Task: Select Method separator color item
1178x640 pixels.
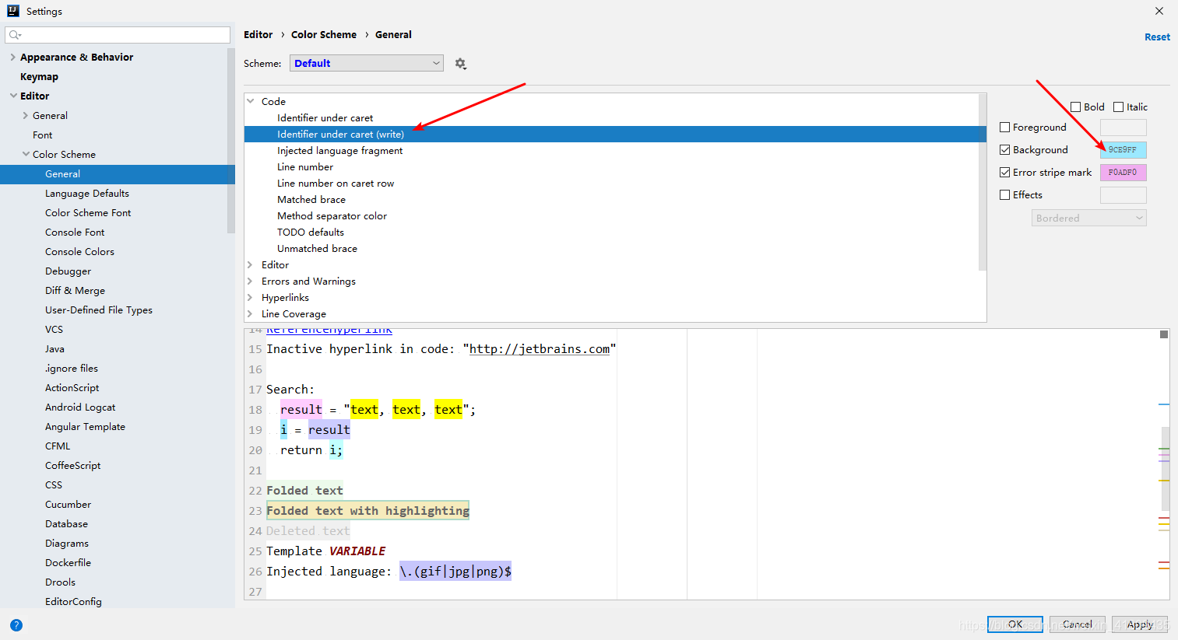Action: tap(332, 216)
